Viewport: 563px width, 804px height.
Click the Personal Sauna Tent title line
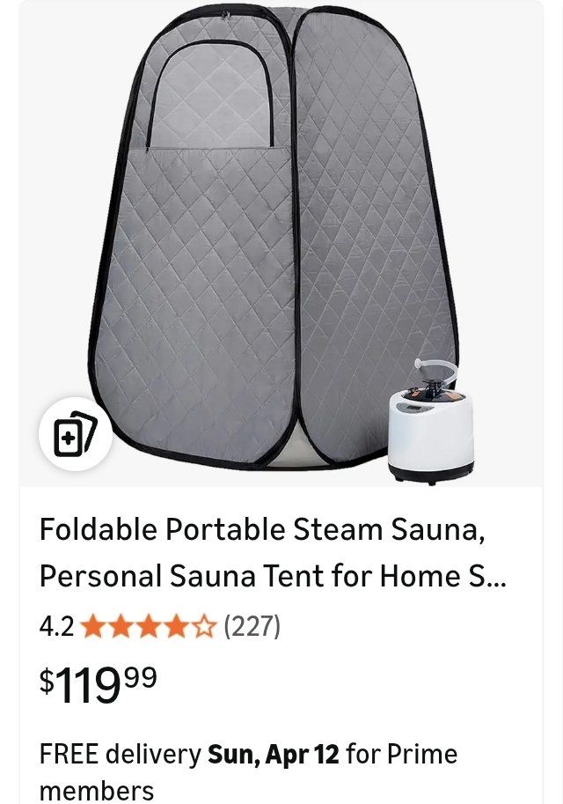click(x=273, y=576)
